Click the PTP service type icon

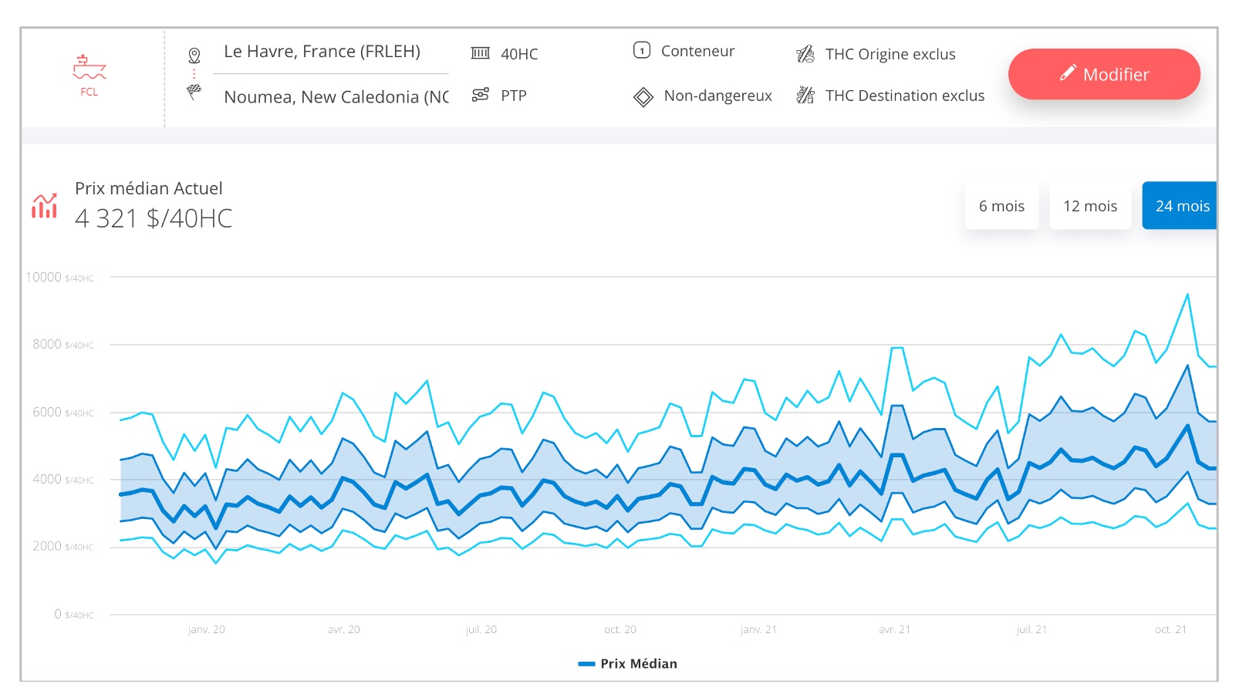click(481, 95)
